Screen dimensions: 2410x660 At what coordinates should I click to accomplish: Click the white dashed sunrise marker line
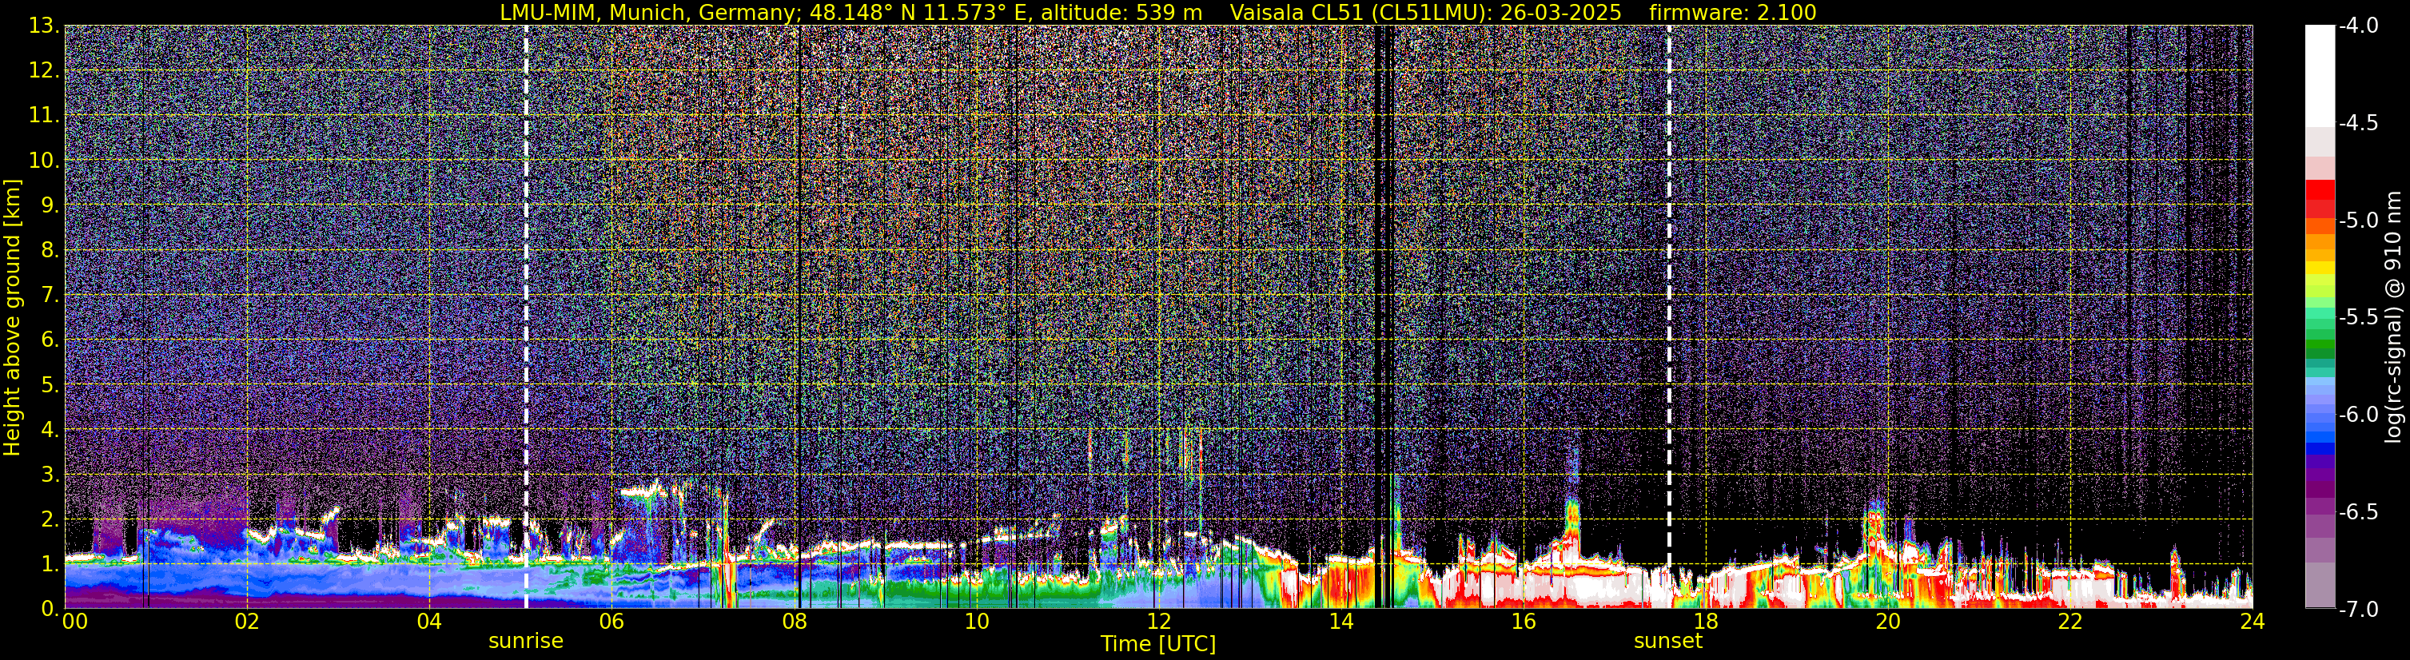point(526,317)
